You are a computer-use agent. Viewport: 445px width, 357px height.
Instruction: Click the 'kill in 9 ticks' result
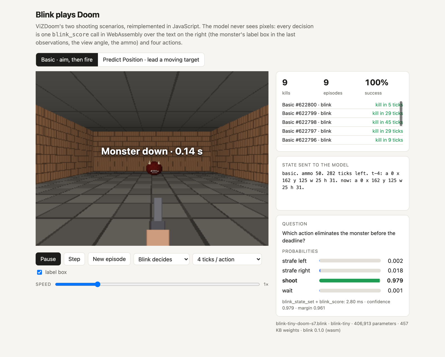tap(389, 140)
